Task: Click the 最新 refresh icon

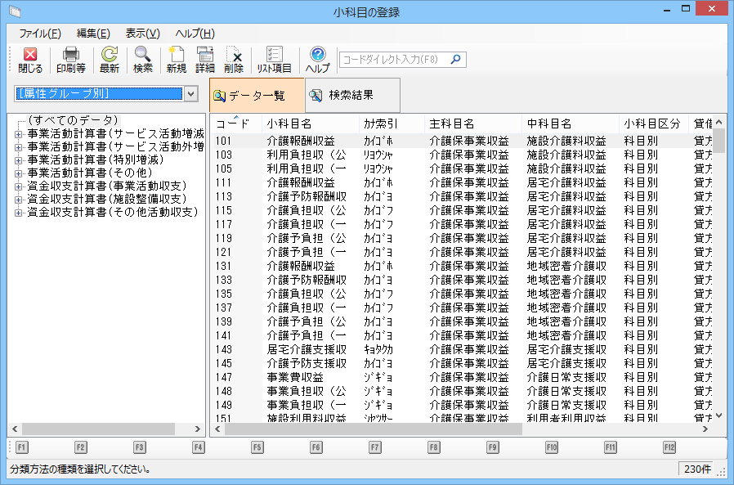Action: pyautogui.click(x=109, y=56)
